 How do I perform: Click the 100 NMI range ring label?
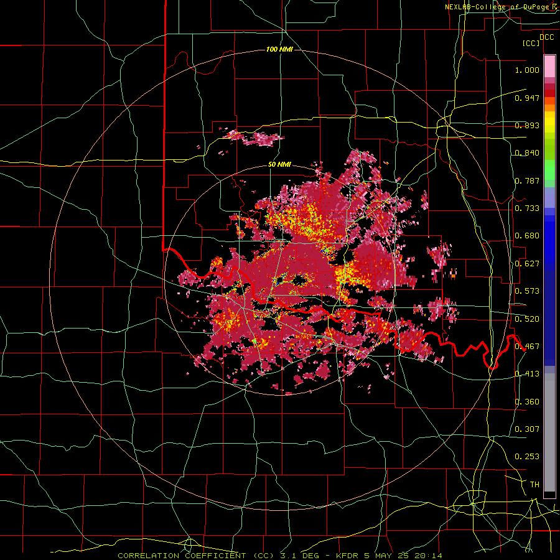pyautogui.click(x=279, y=49)
